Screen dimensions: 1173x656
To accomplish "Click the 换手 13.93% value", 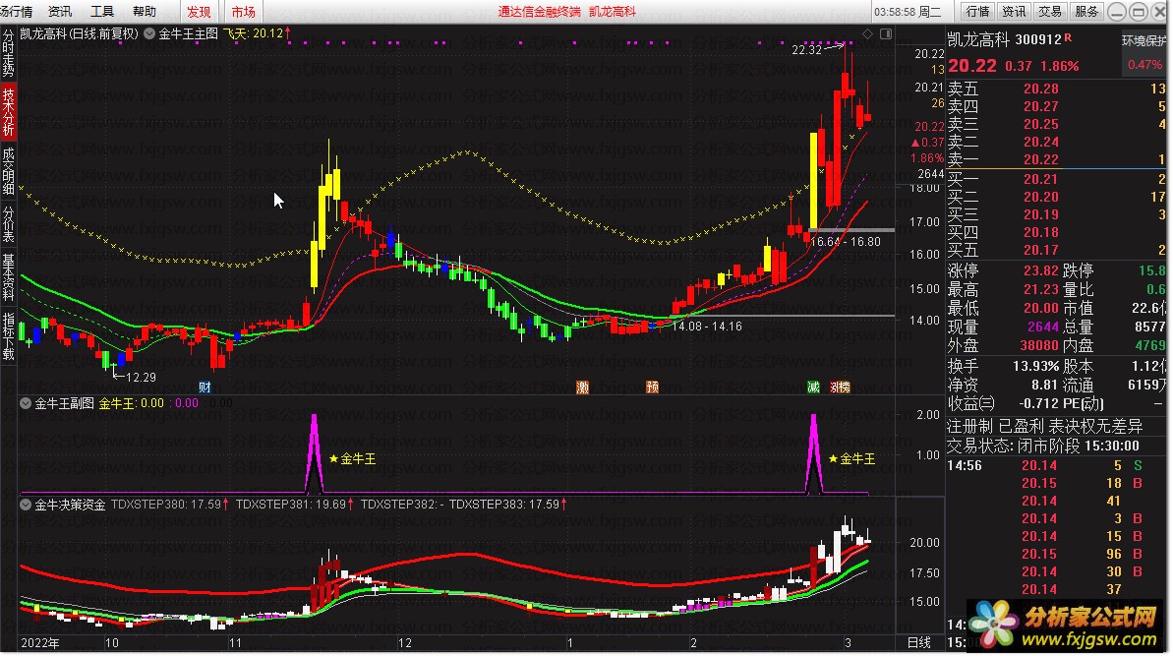I will pos(1035,366).
